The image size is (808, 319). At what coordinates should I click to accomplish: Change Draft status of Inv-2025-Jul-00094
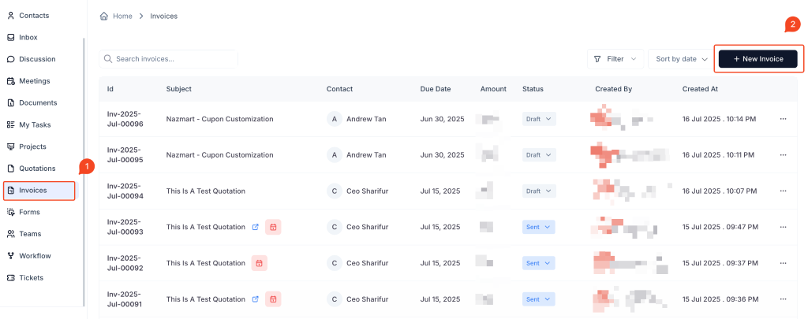click(540, 191)
